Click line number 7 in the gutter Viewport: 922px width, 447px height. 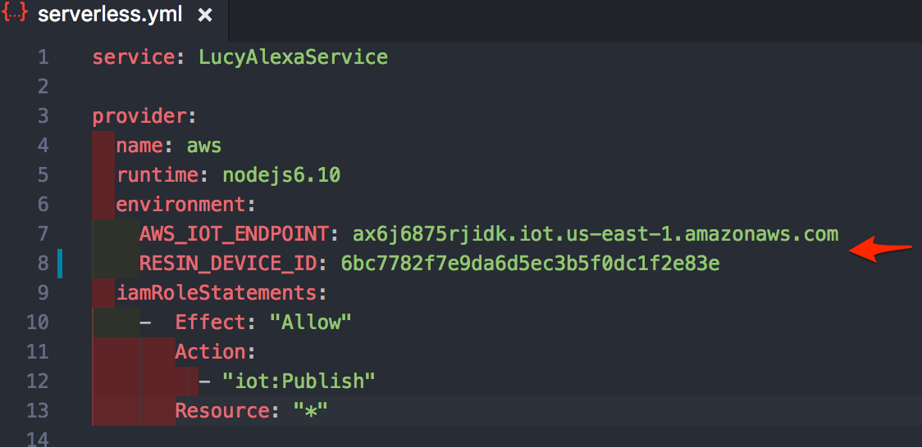click(43, 234)
